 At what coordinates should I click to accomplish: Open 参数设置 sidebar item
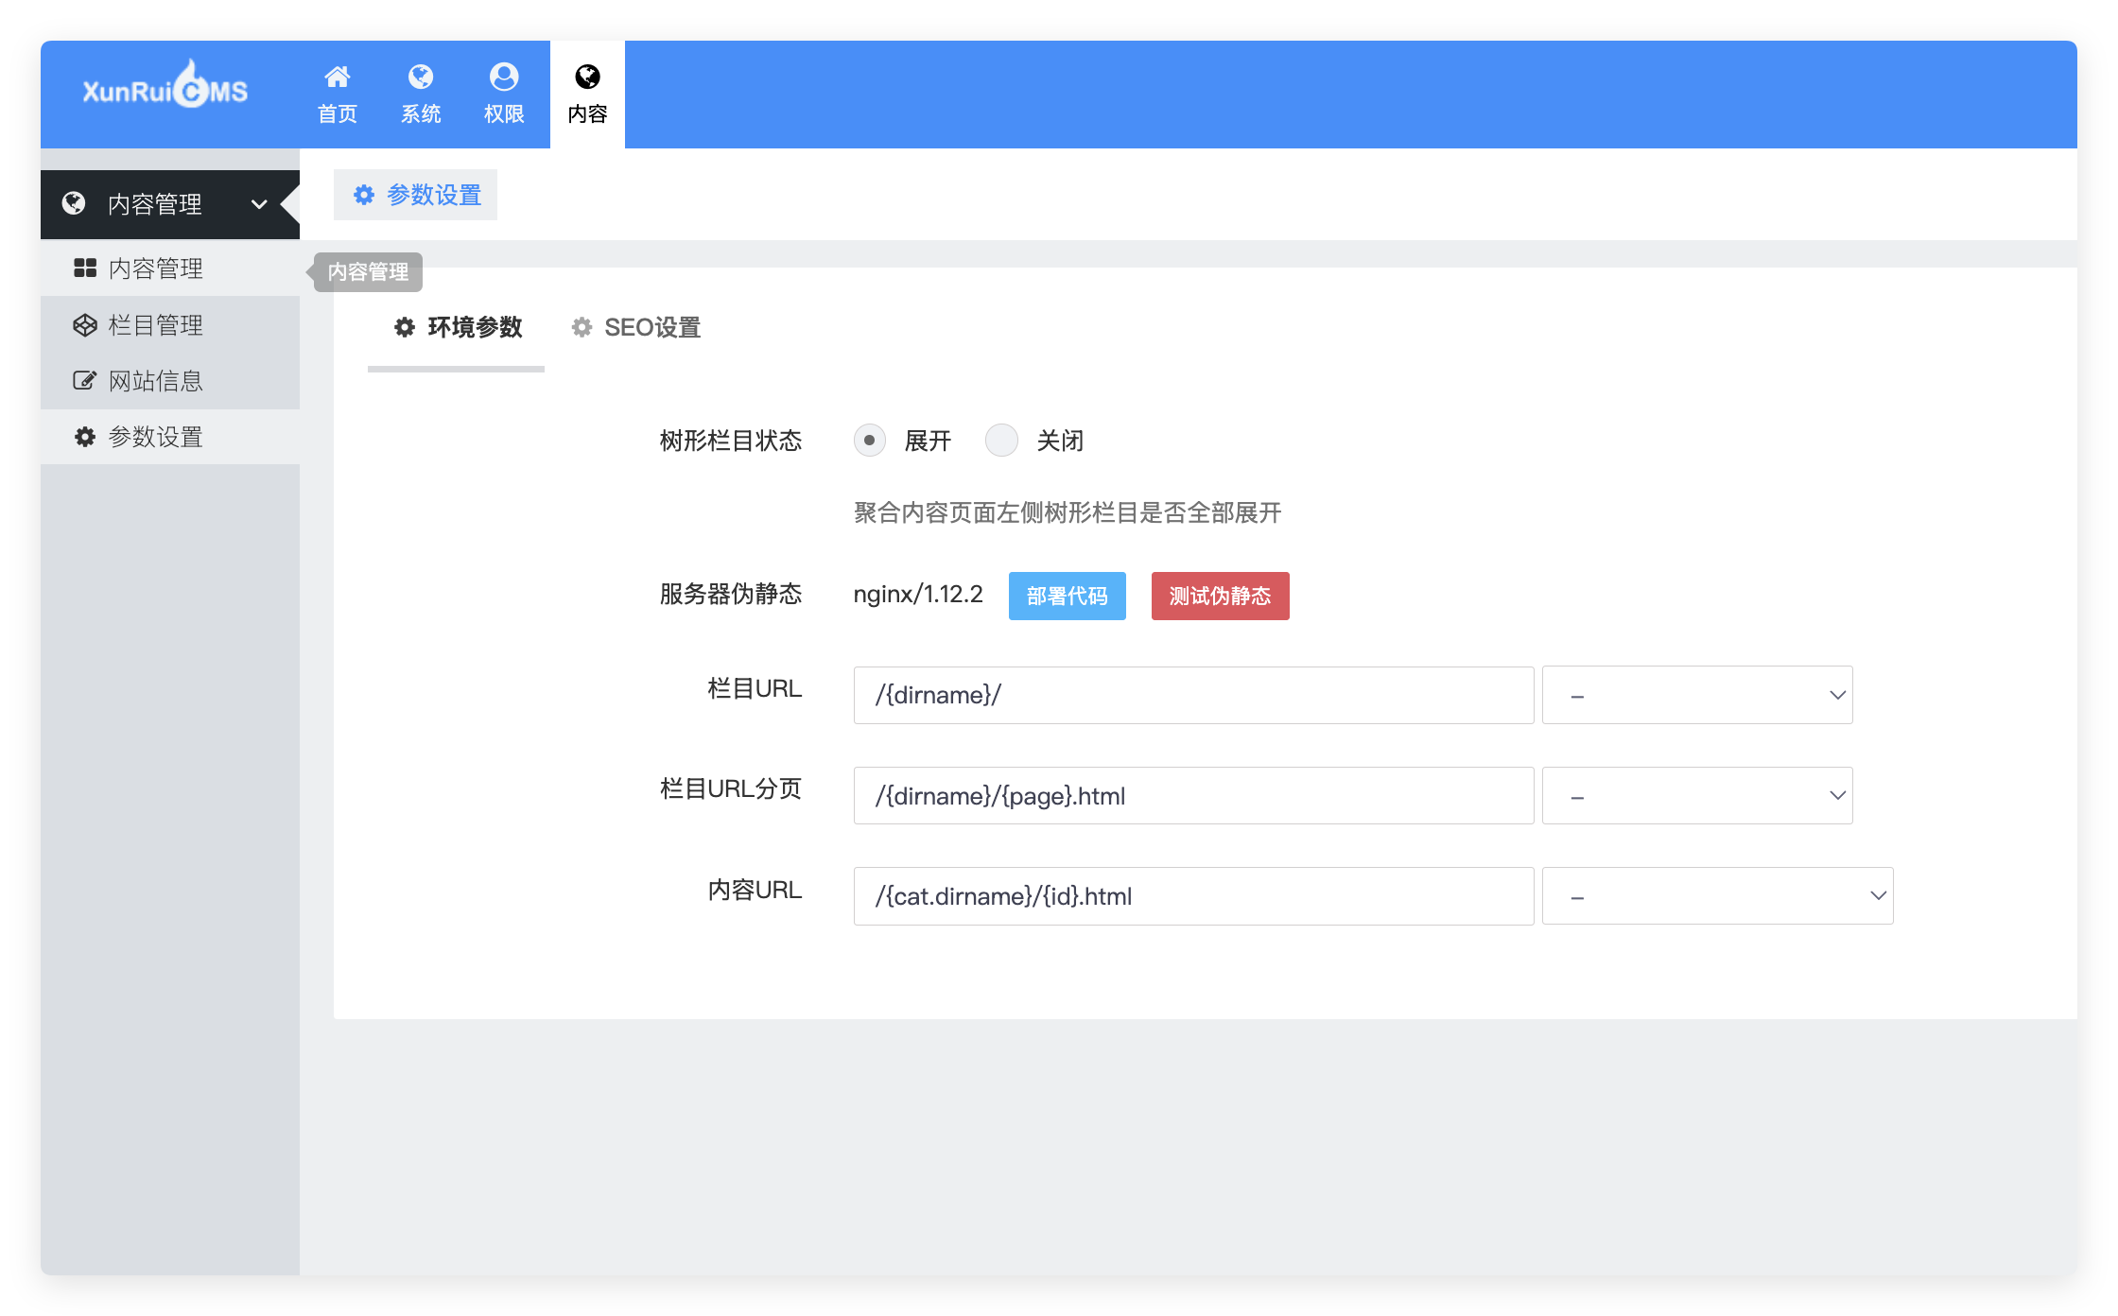tap(170, 437)
